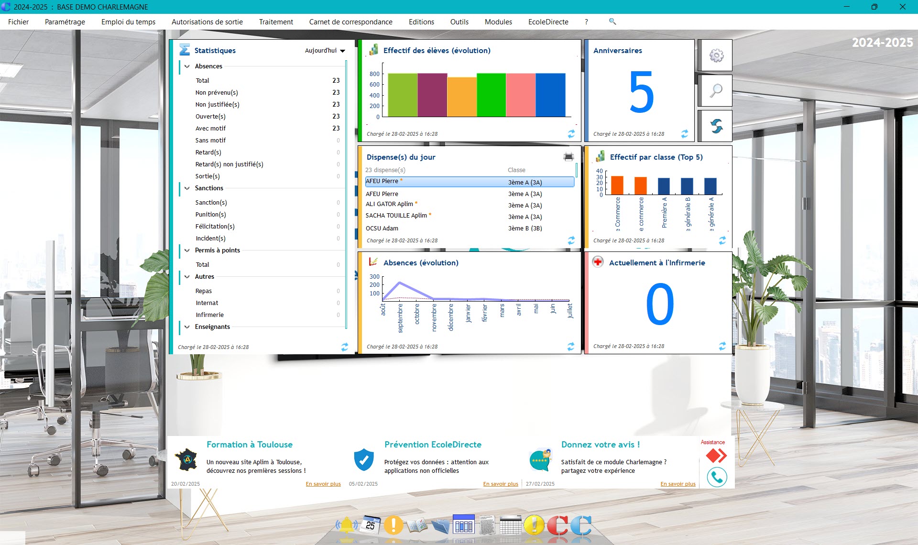Click the orange exclamation mark dock icon
918x545 pixels.
393,525
